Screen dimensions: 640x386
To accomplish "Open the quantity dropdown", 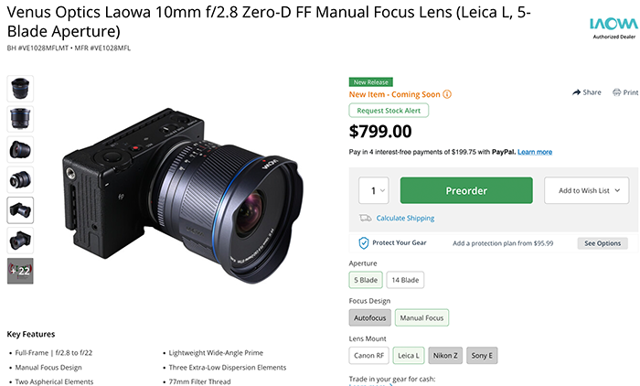I will point(374,191).
